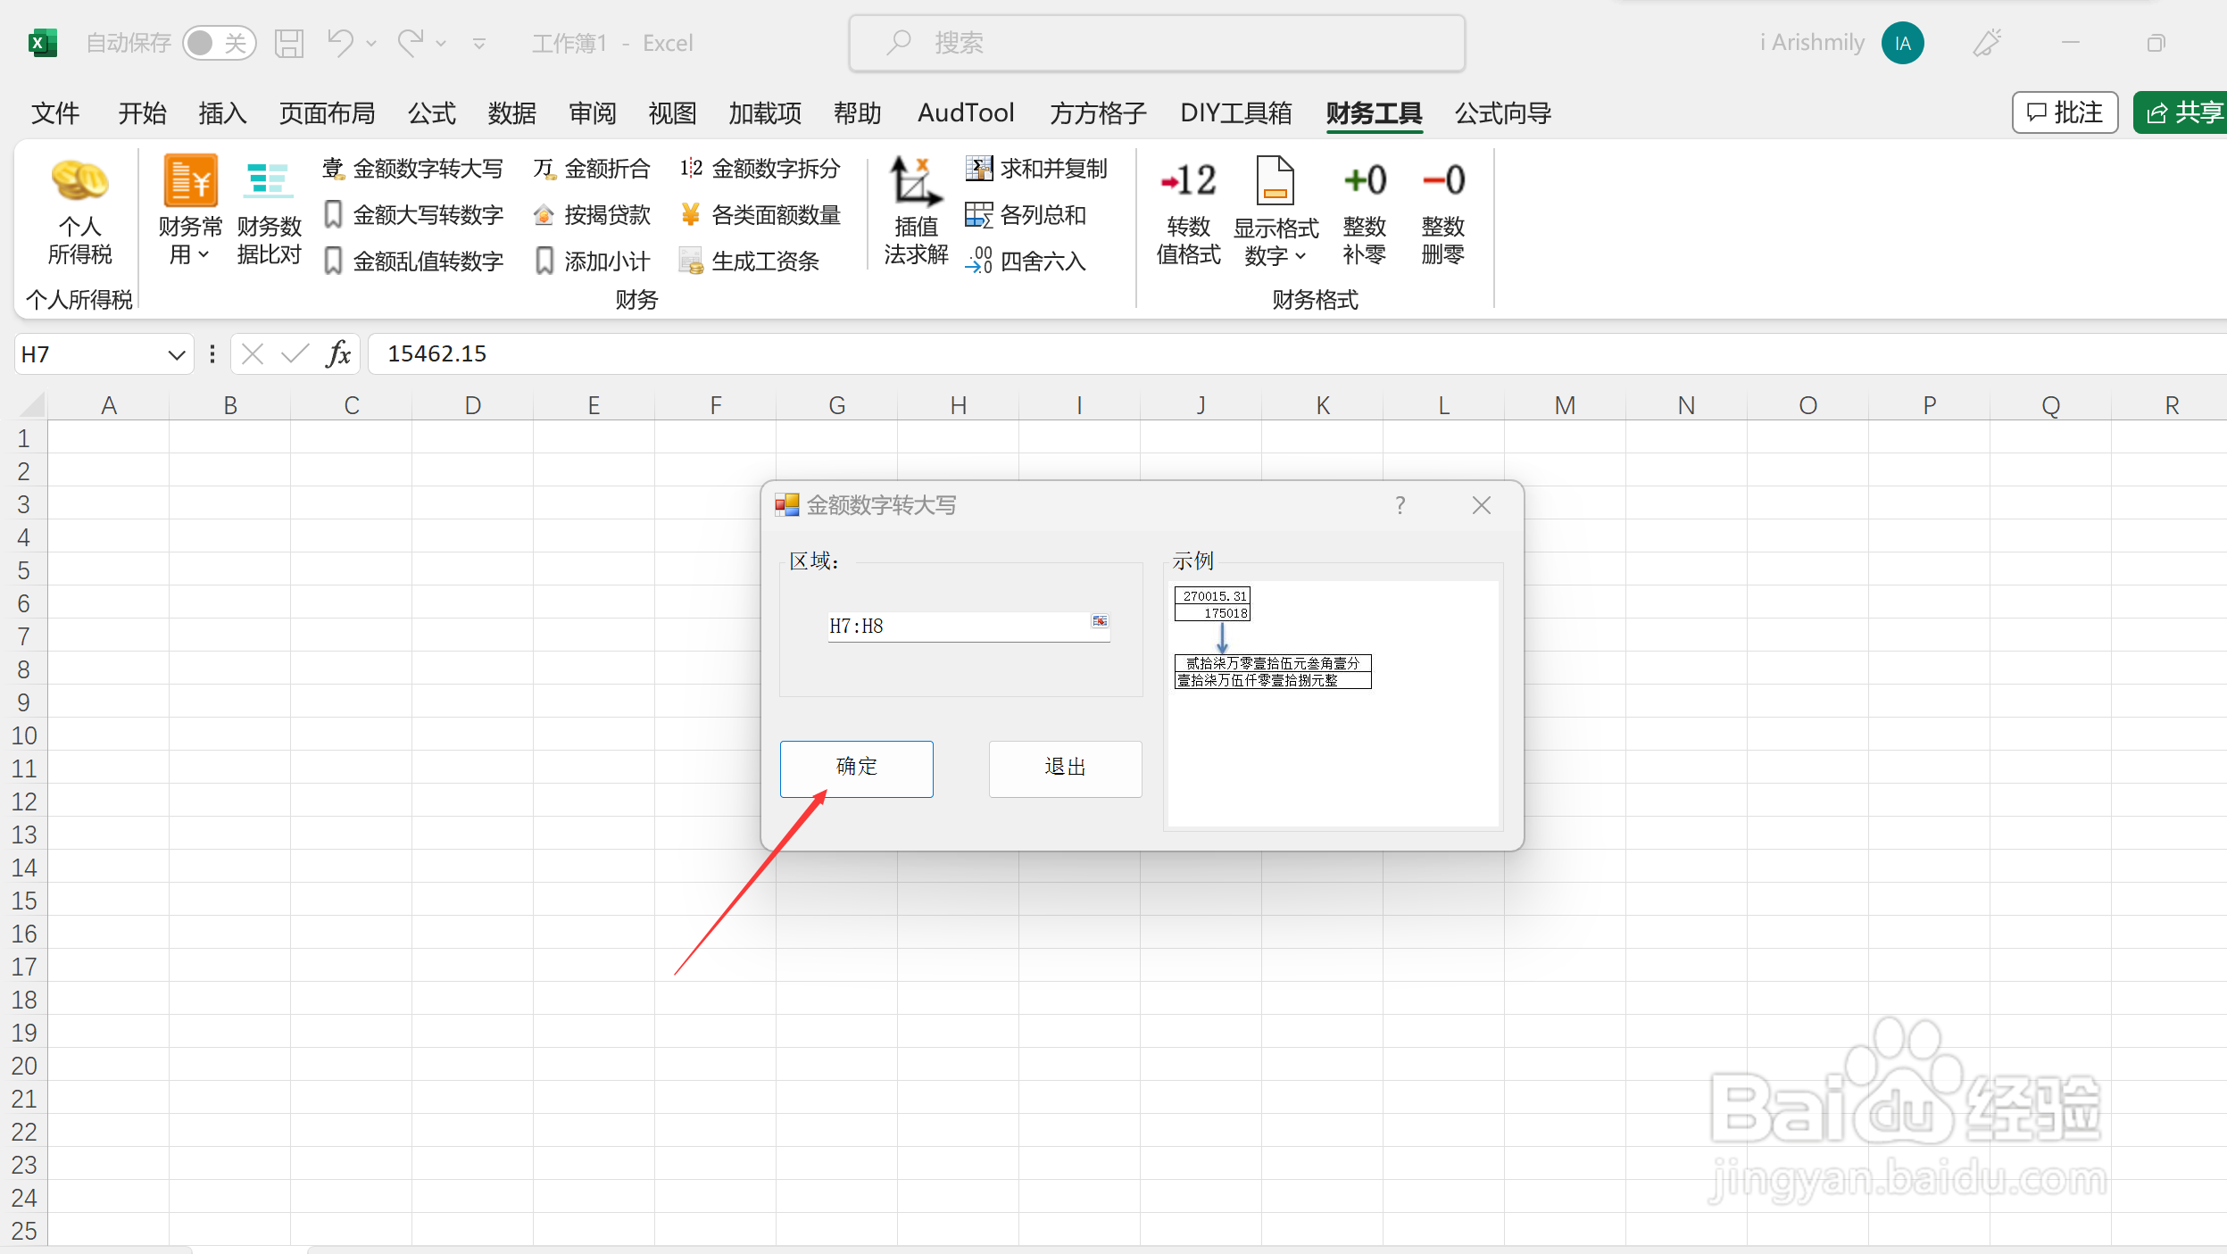Click 退出 in the 金额数字转大写 dialog
This screenshot has width=2227, height=1254.
[1065, 768]
